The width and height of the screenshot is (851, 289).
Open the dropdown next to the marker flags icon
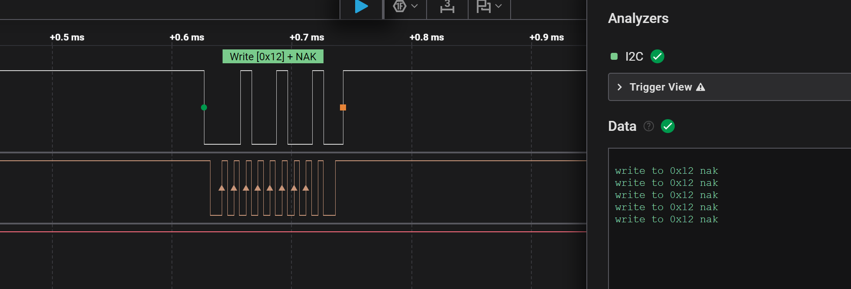498,6
